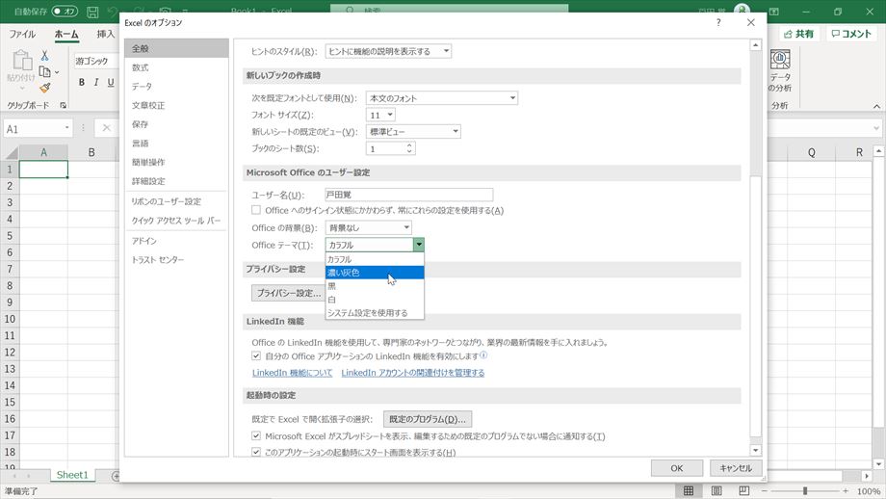Click the Save icon in title bar

92,12
